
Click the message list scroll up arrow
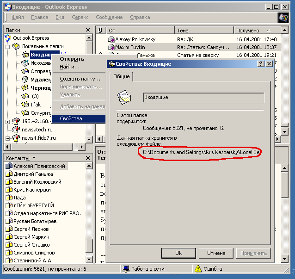(284, 30)
